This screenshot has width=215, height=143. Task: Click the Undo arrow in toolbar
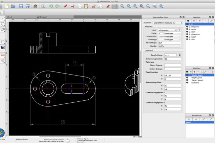51,6
